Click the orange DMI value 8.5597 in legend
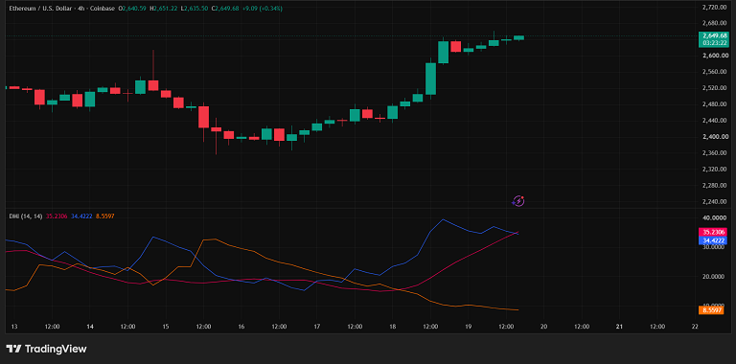 click(x=104, y=216)
